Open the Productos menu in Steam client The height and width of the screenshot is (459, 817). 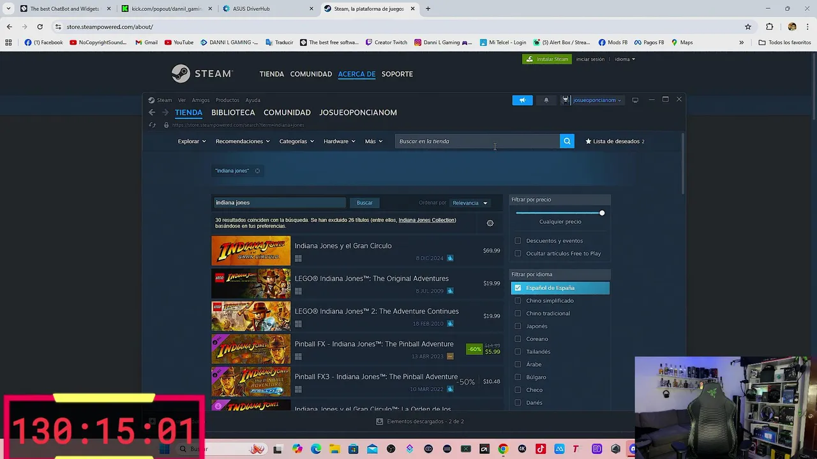click(227, 100)
